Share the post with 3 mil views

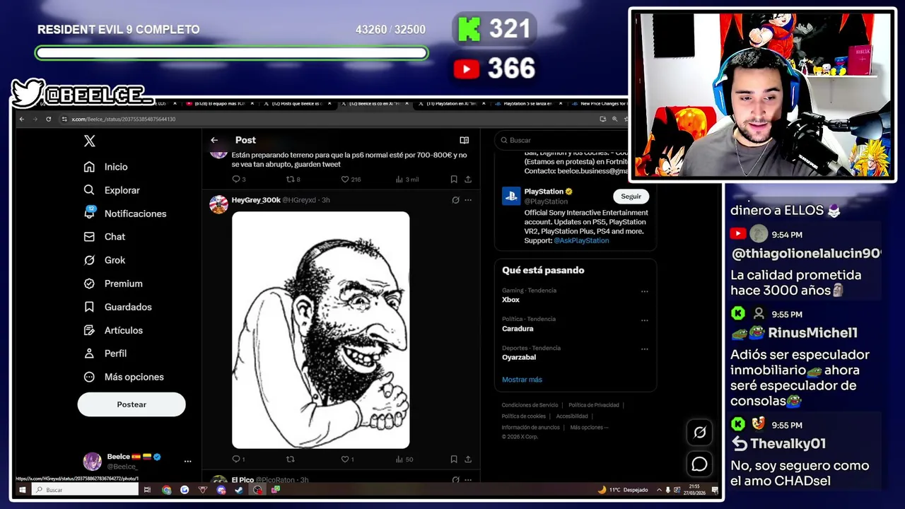pos(468,180)
